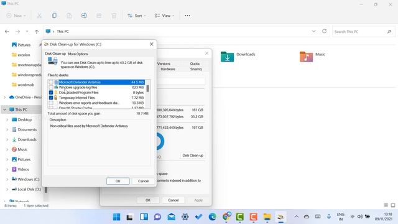This screenshot has width=398, height=224.
Task: Check the Windows upgrade log files checkbox
Action: coord(51,87)
